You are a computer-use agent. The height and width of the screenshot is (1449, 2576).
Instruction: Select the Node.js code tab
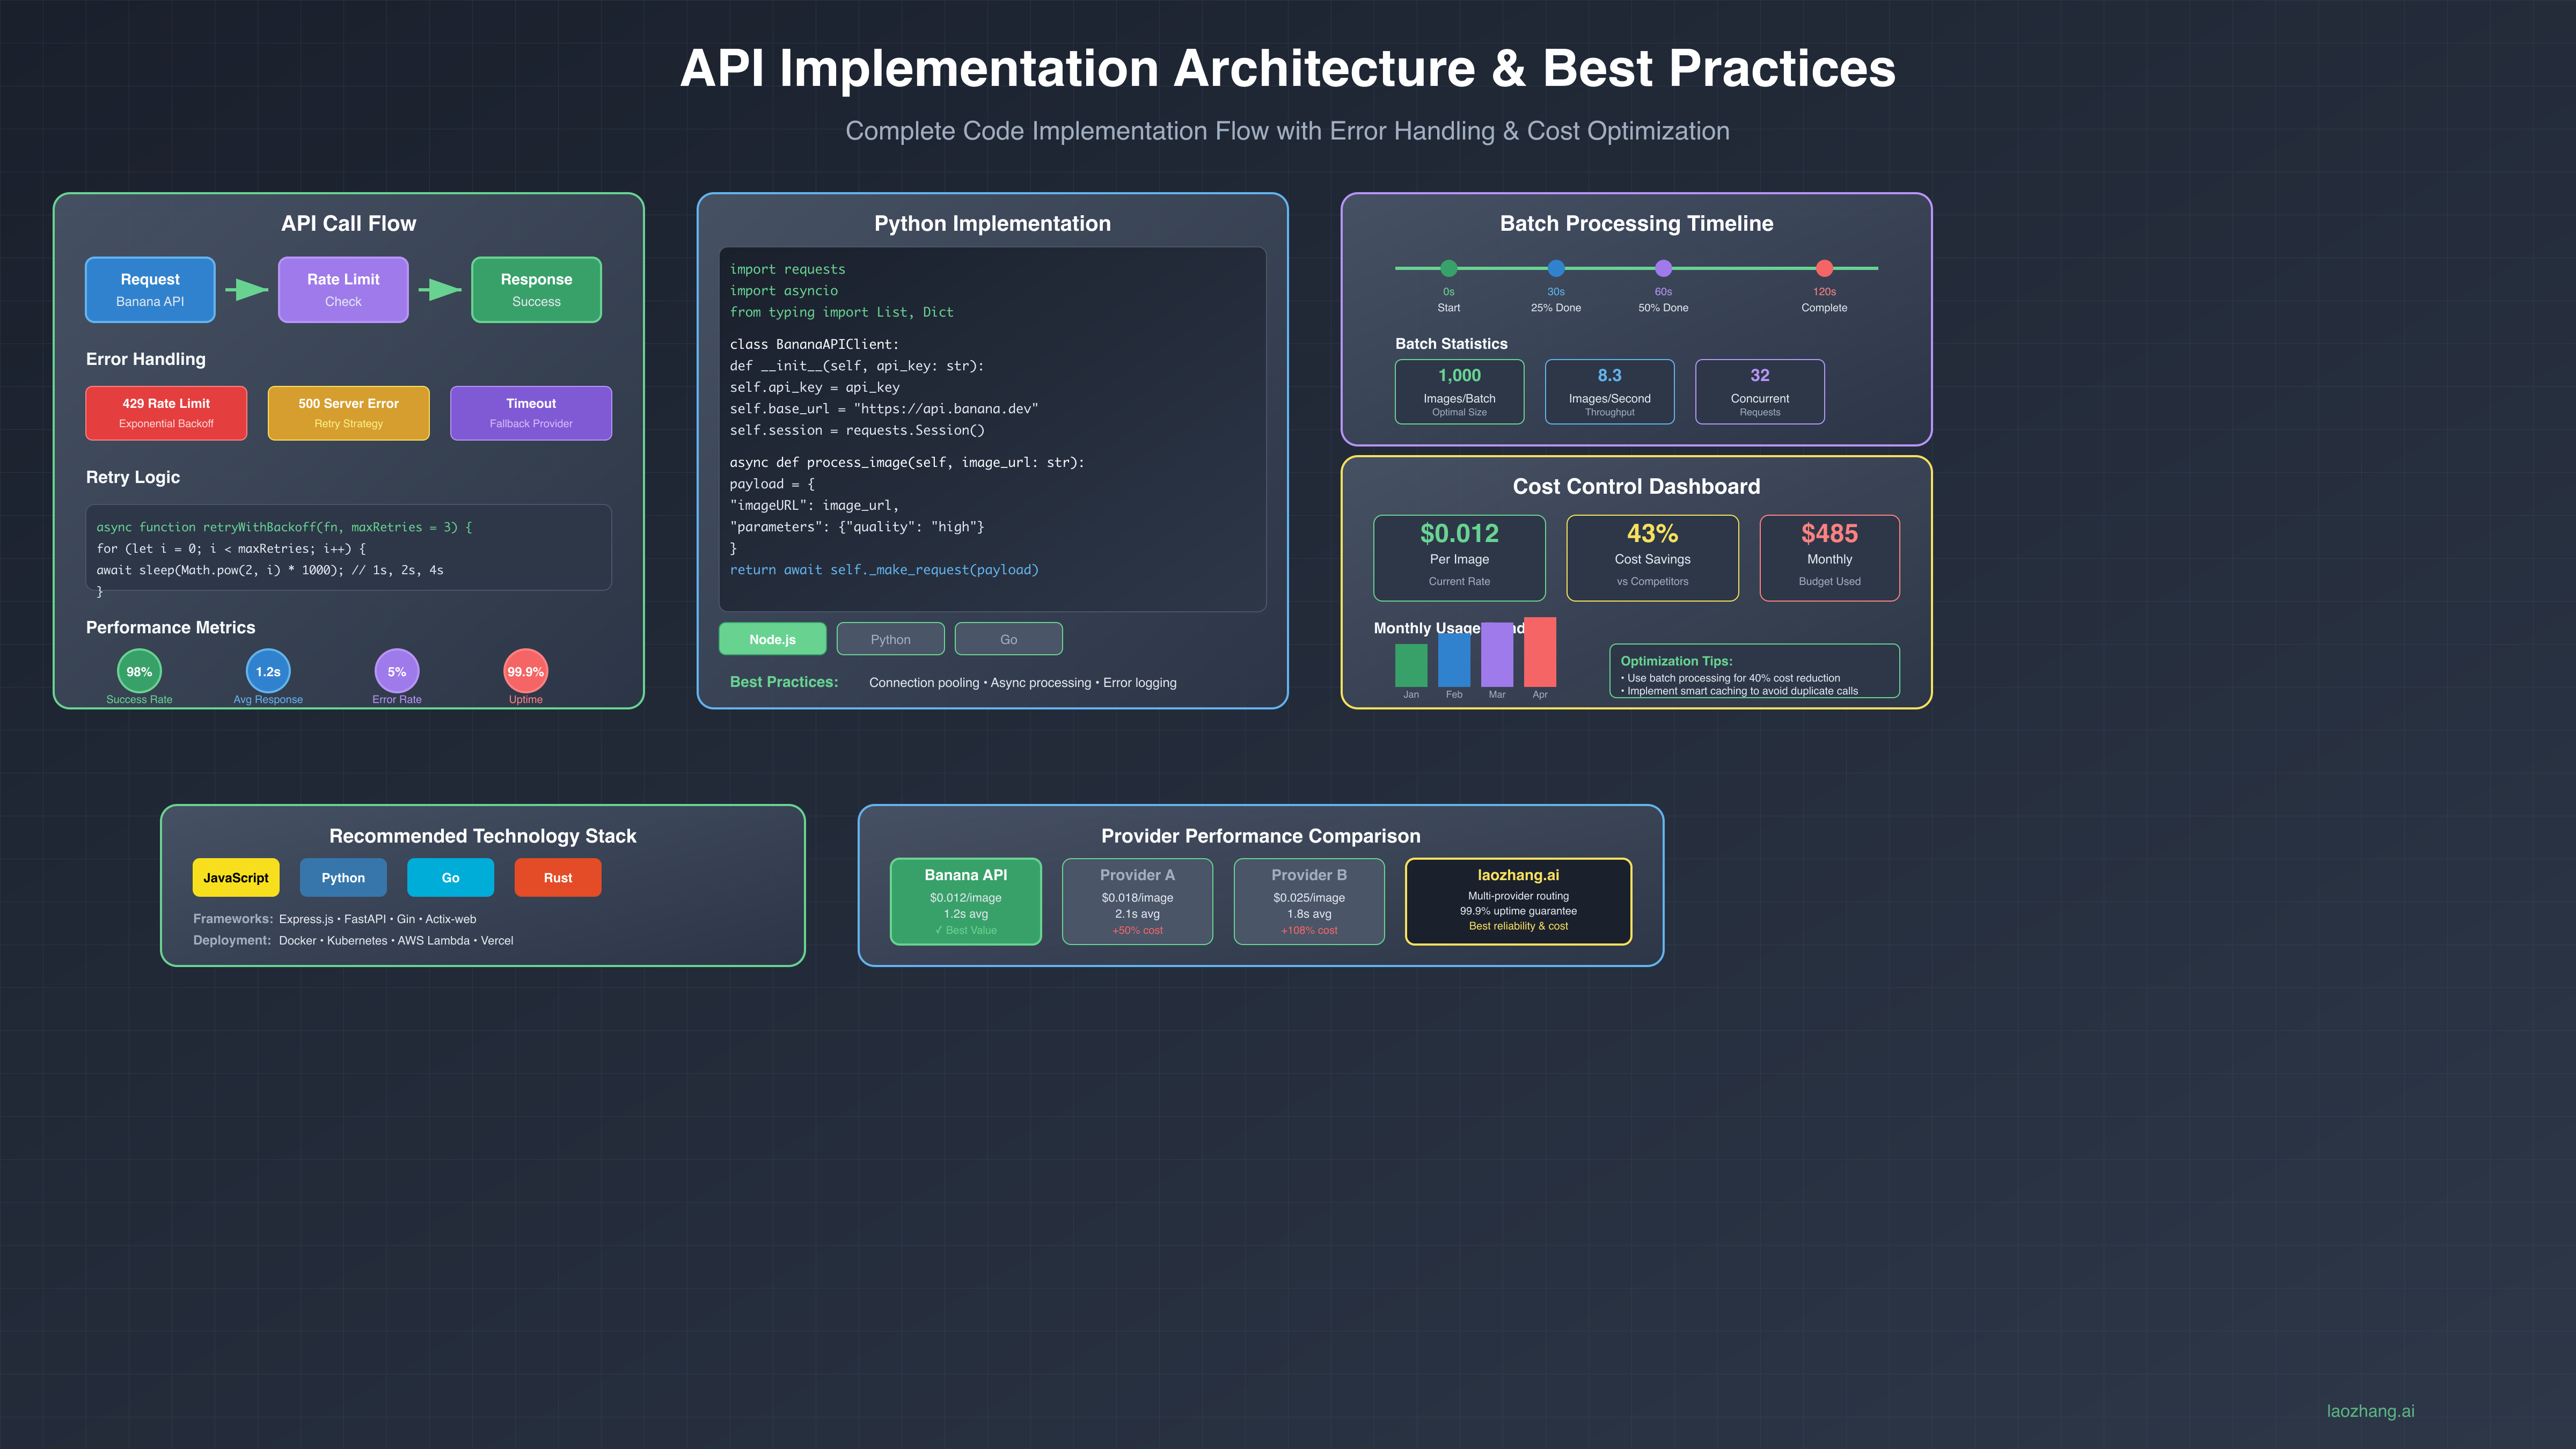pyautogui.click(x=772, y=639)
